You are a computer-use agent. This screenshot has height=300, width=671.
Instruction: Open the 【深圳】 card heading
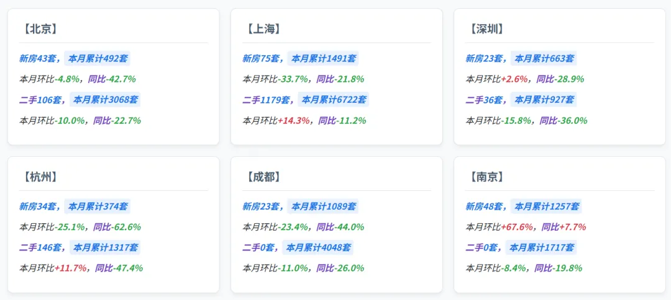pos(485,30)
